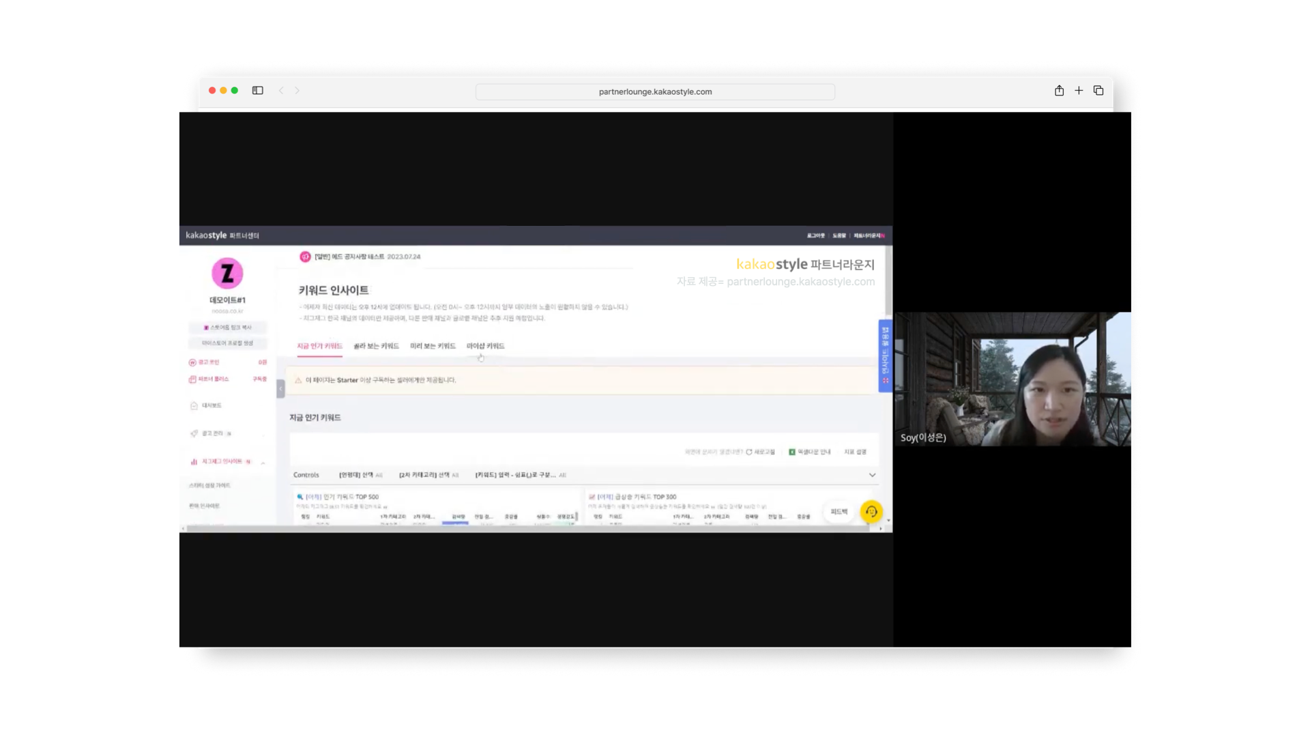Open 광고 관리 in the sidebar

point(211,433)
